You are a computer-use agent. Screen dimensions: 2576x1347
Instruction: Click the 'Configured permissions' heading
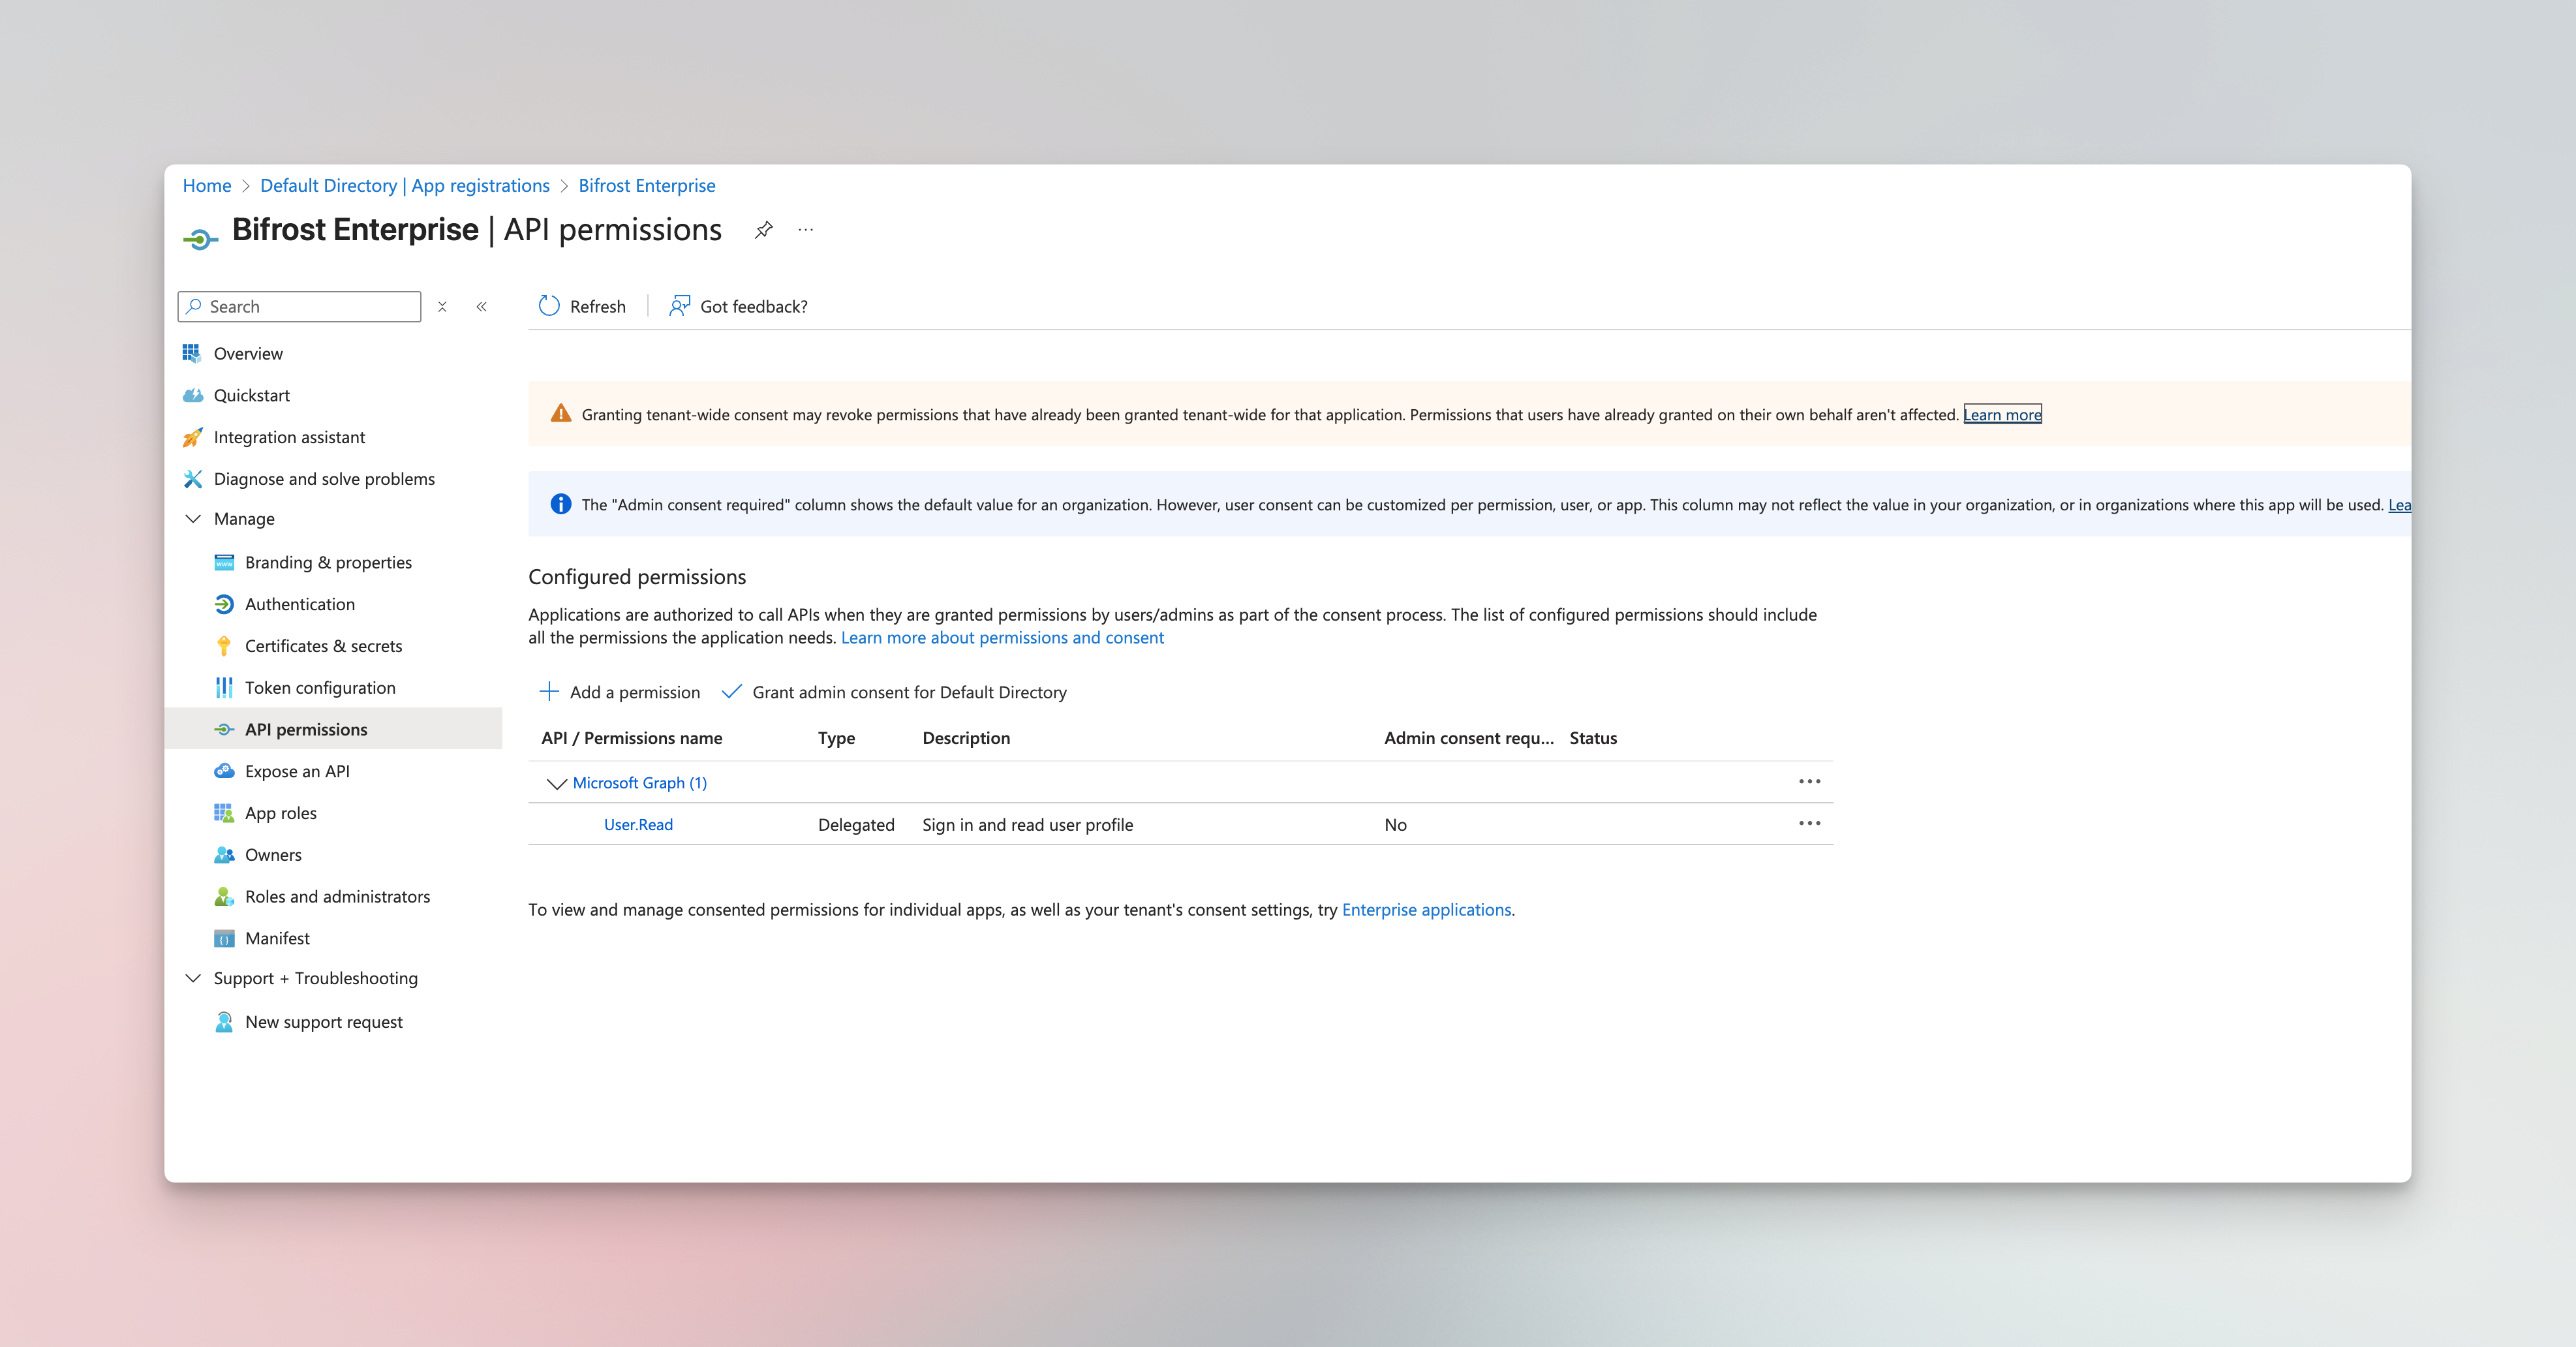click(637, 577)
